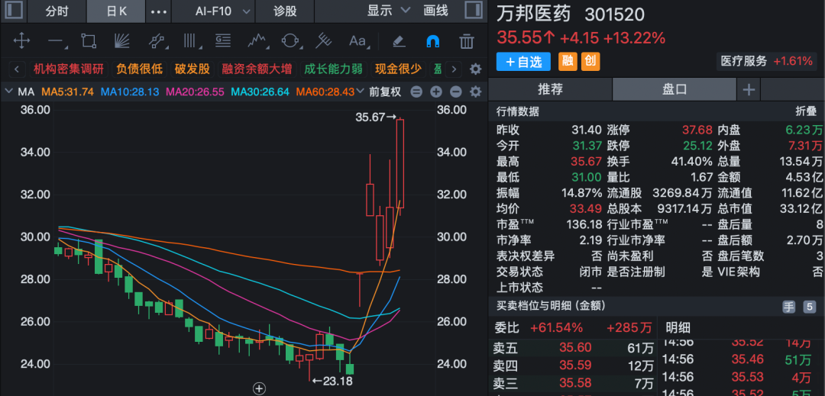Switch to the 盘口 tab
The height and width of the screenshot is (396, 825).
click(x=675, y=90)
